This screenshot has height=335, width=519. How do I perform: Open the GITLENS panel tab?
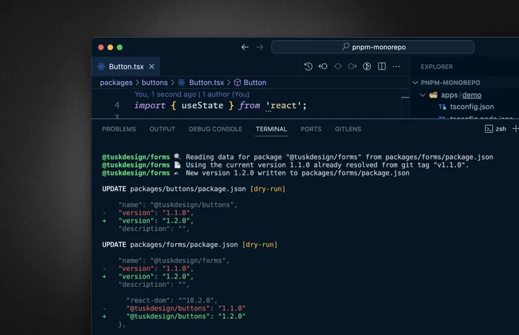[x=348, y=129]
